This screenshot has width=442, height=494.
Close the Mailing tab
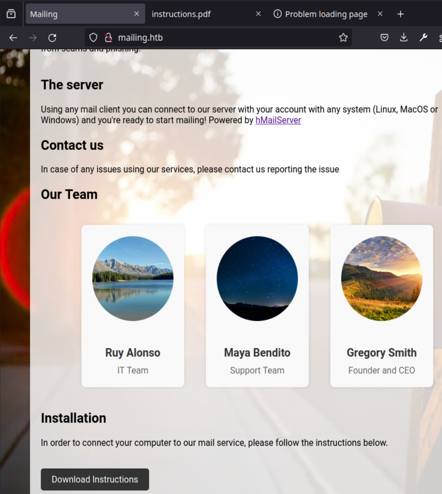pos(137,14)
